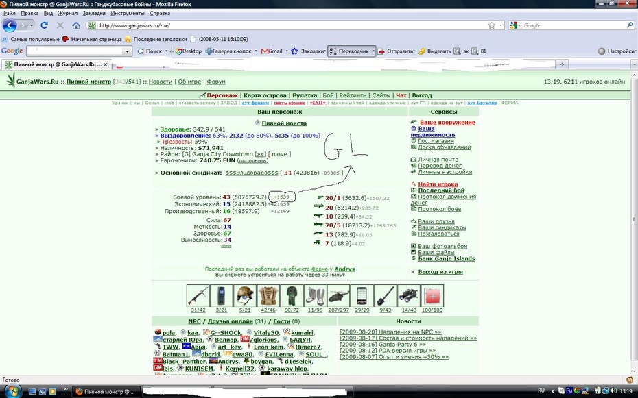
Task: Click the rifle weapon item icon
Action: [198, 296]
